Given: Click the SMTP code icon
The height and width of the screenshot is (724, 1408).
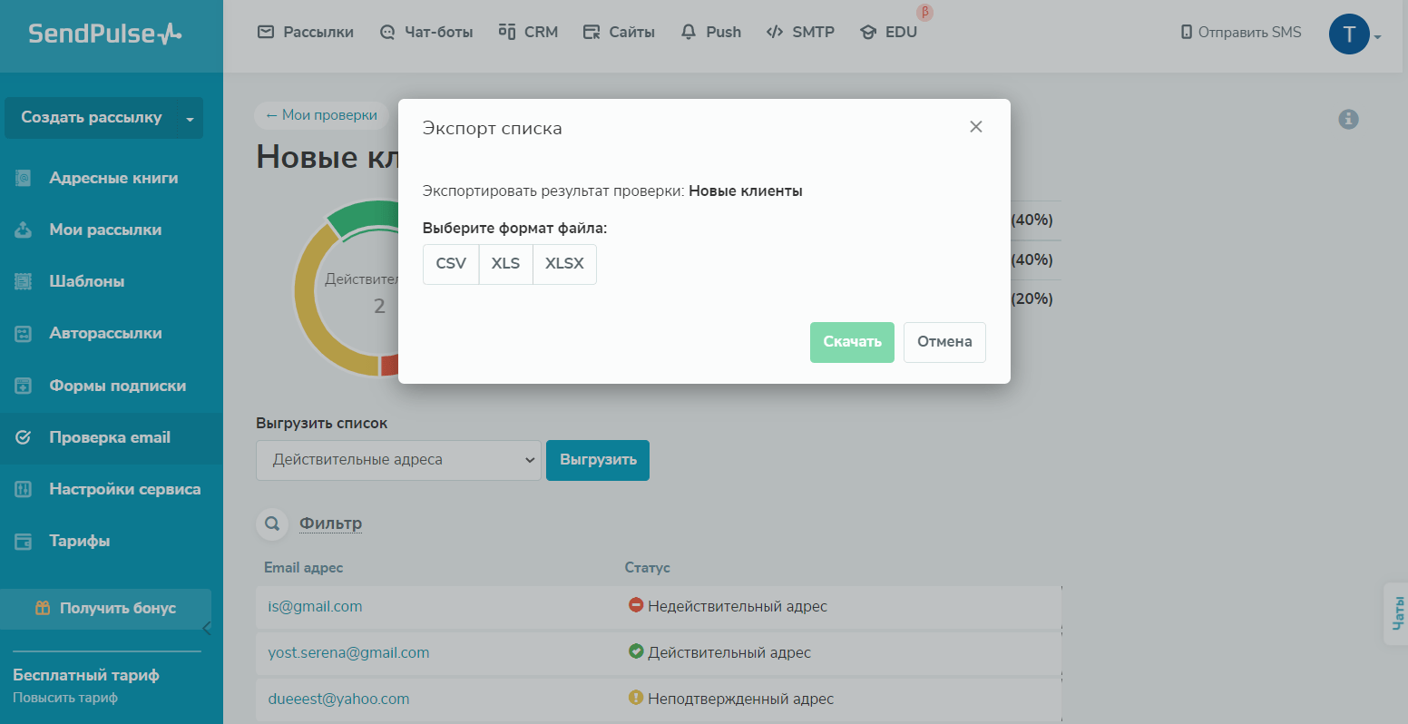Looking at the screenshot, I should click(775, 32).
